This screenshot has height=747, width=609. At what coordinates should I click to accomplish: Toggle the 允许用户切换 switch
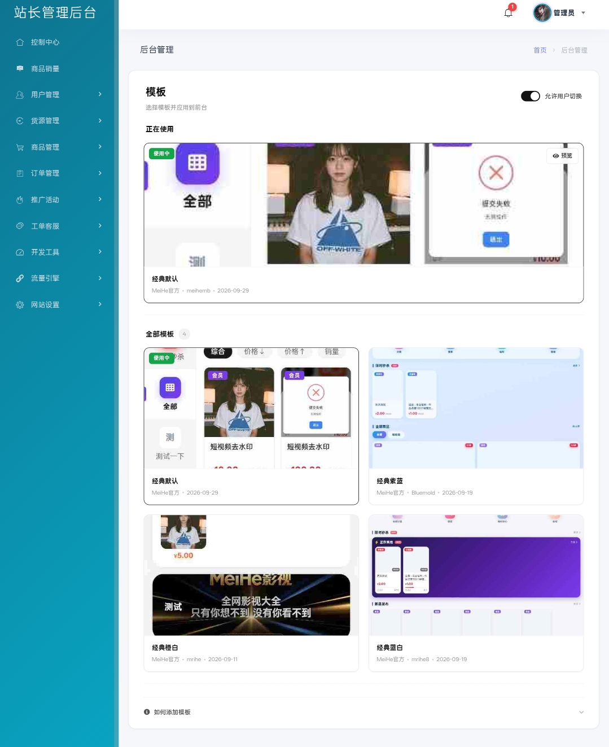tap(531, 96)
